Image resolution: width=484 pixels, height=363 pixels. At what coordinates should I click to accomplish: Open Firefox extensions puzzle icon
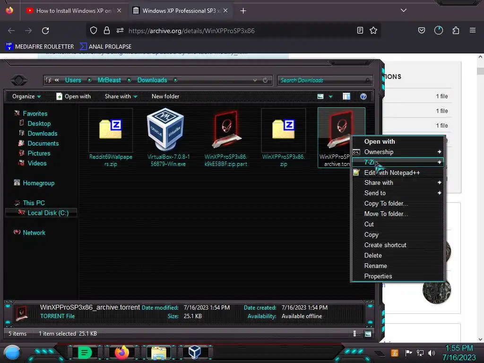tap(456, 30)
